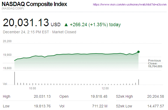Click the green dot at chart line end
The width and height of the screenshot is (168, 110).
click(x=138, y=52)
